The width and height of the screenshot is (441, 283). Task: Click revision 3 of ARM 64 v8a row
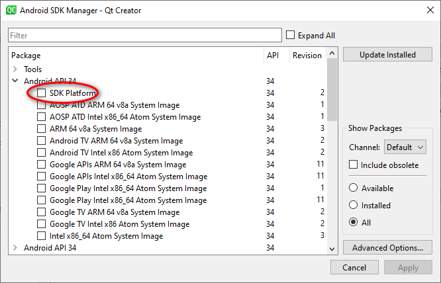point(322,128)
